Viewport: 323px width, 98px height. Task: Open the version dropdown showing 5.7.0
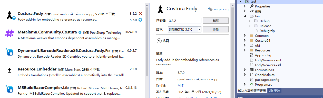click(x=184, y=29)
